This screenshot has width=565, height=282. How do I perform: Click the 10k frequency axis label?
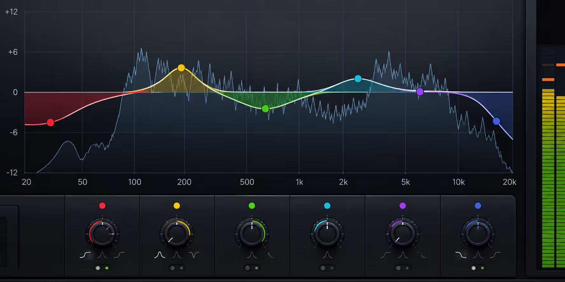(x=459, y=182)
